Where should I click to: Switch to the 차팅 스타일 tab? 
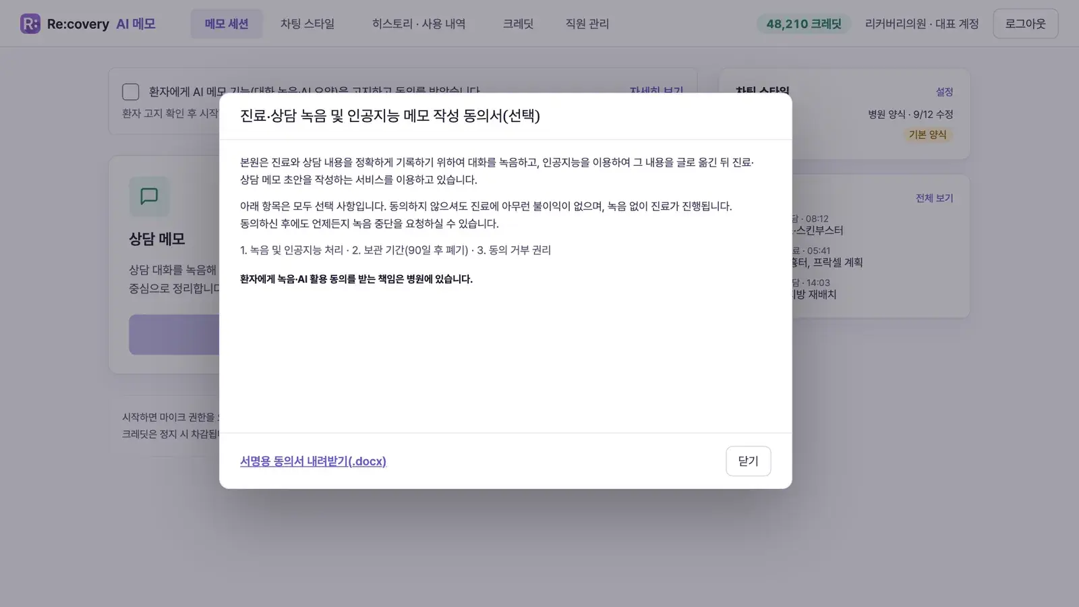[308, 24]
